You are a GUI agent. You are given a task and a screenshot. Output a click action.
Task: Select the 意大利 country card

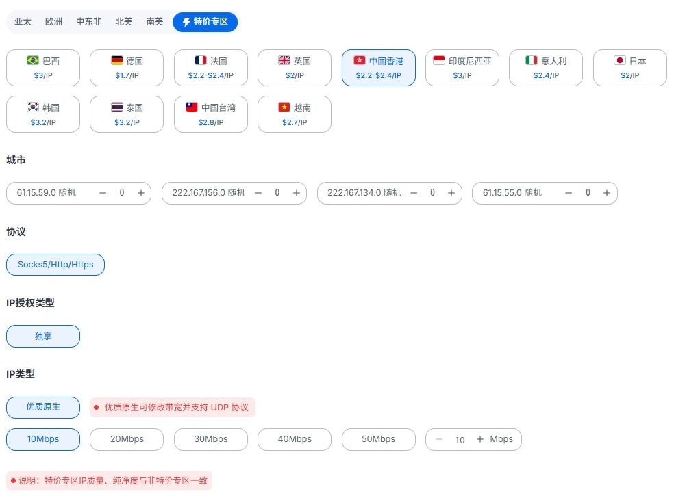(x=546, y=68)
